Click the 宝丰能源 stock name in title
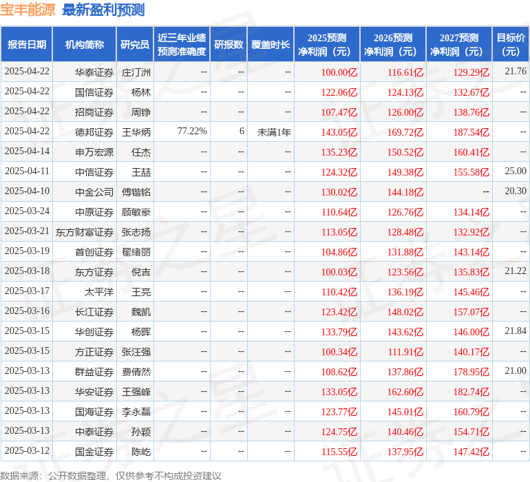Image resolution: width=530 pixels, height=482 pixels. point(28,10)
